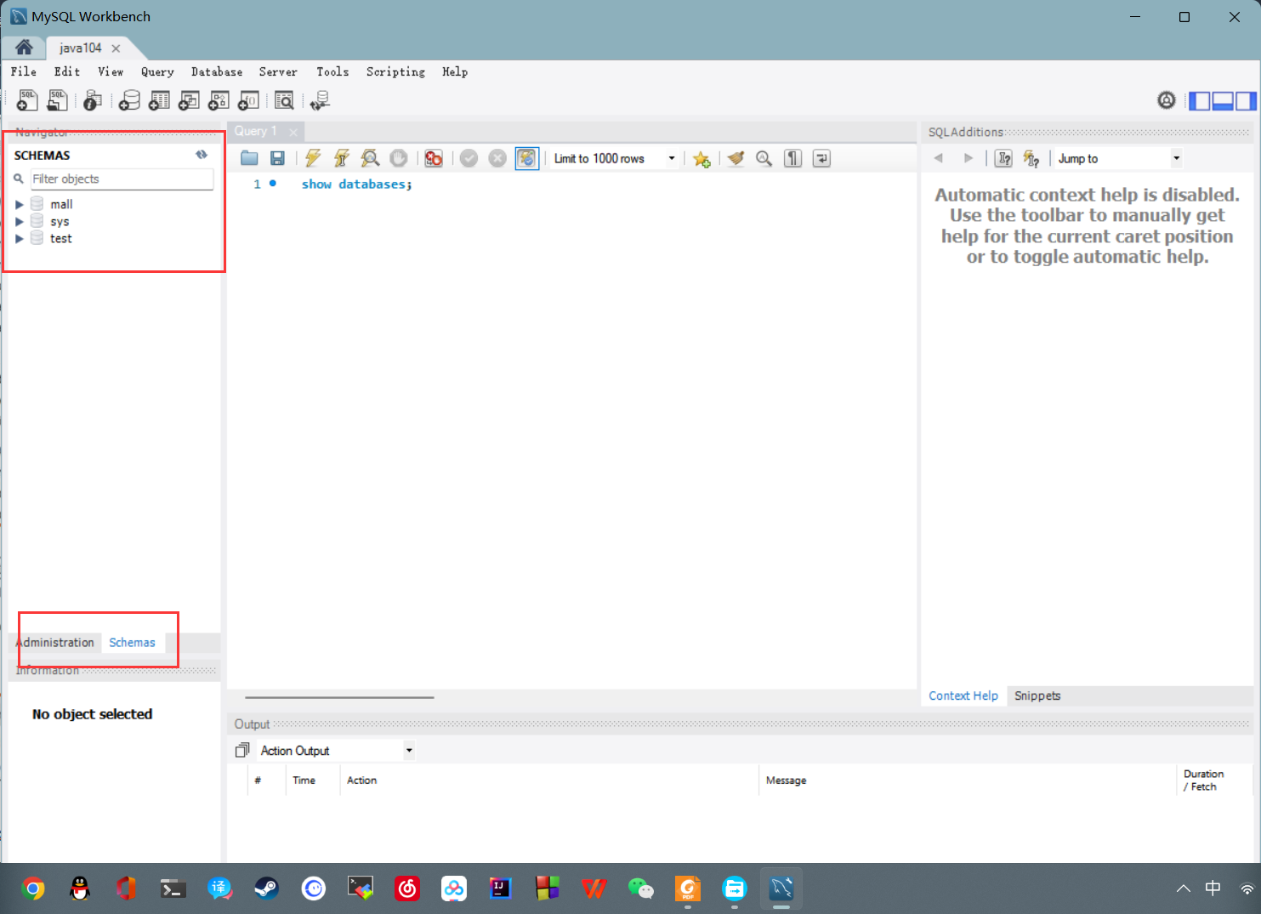Select the mall schema name

[61, 204]
